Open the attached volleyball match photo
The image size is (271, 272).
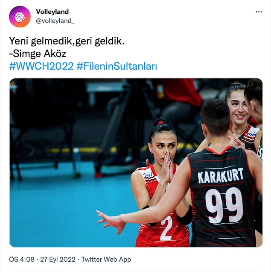click(136, 163)
